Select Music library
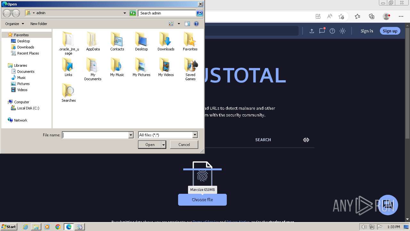 21,78
